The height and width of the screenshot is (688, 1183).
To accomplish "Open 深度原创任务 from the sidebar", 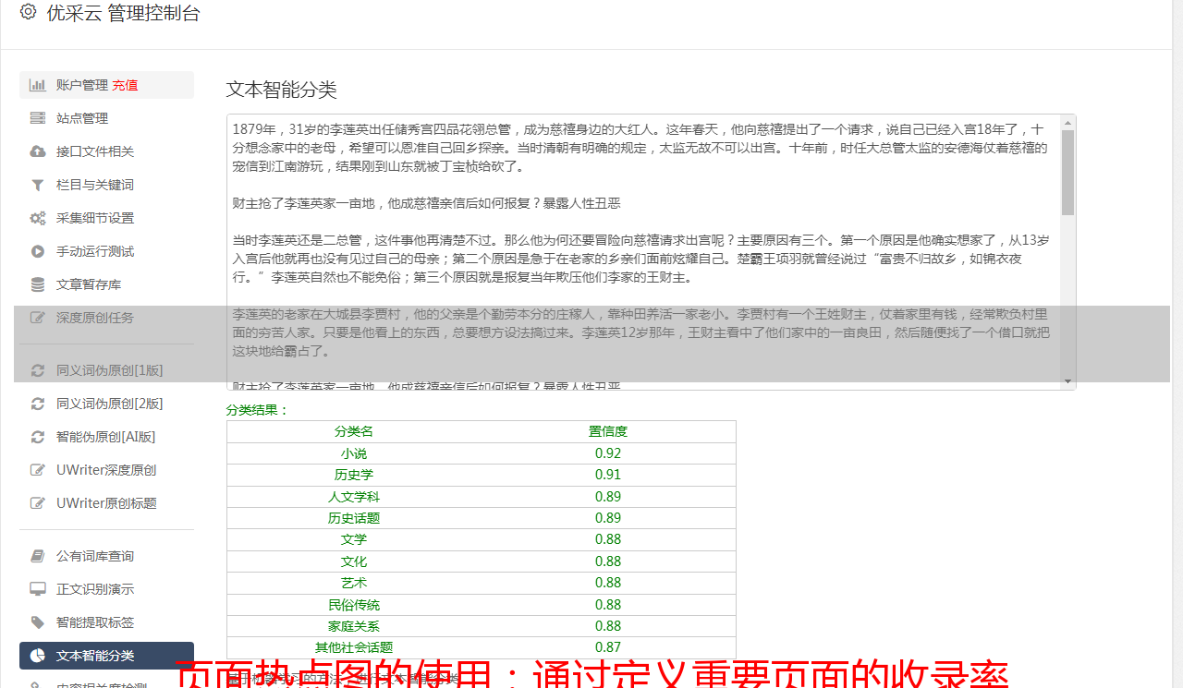I will (106, 318).
